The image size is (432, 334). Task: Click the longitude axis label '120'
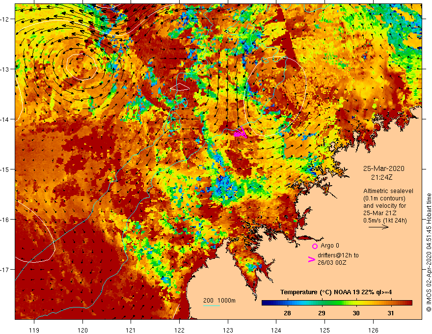point(82,330)
